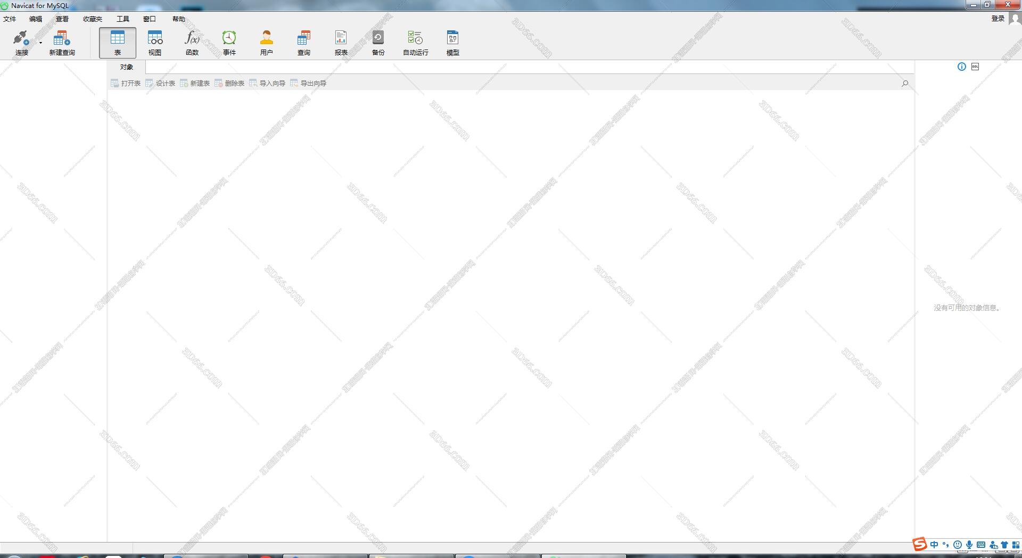
Task: Launch the 模型 (Model) tool
Action: click(x=453, y=43)
